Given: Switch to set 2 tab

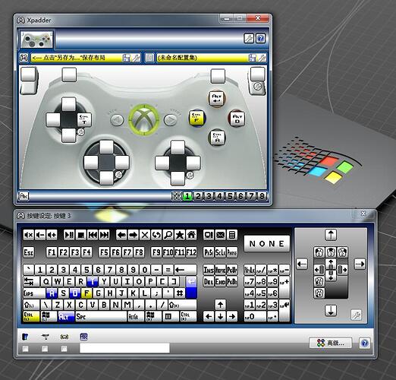Looking at the screenshot, I should click(198, 196).
